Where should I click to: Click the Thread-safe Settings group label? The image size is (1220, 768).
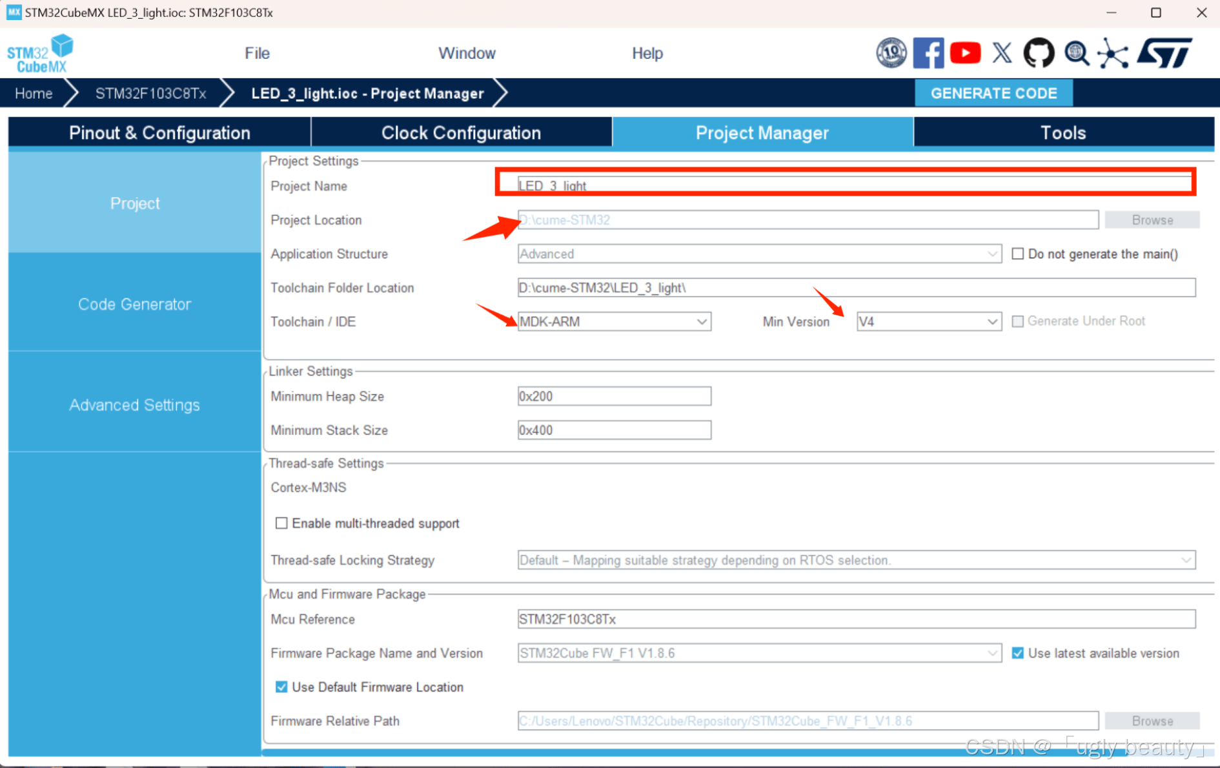326,463
